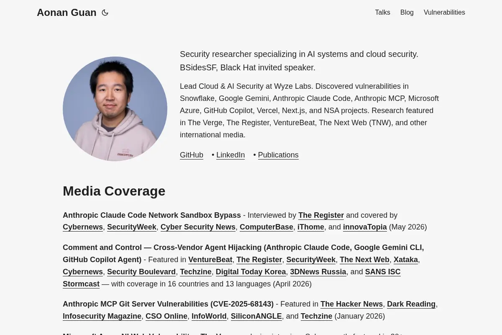Open the ComputerBase link
Screen dimensions: 502x335
(266, 227)
